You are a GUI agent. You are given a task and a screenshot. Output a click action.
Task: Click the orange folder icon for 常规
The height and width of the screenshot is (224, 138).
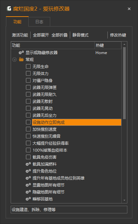[21, 59]
